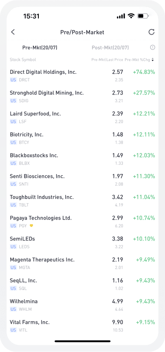Image resolution: width=165 pixels, height=352 pixels.
Task: Open the SemiLEDs stock row
Action: pyautogui.click(x=82, y=242)
